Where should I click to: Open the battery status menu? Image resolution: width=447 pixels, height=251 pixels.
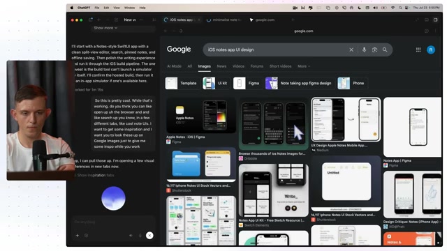point(384,8)
